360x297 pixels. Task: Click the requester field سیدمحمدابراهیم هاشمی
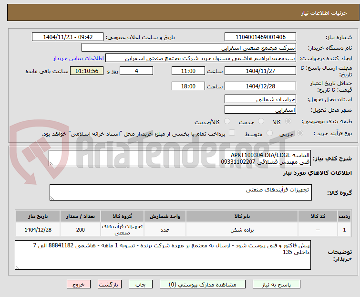click(x=201, y=58)
